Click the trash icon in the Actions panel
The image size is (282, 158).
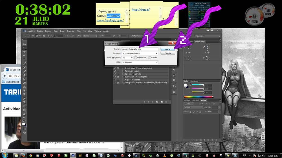(166, 102)
